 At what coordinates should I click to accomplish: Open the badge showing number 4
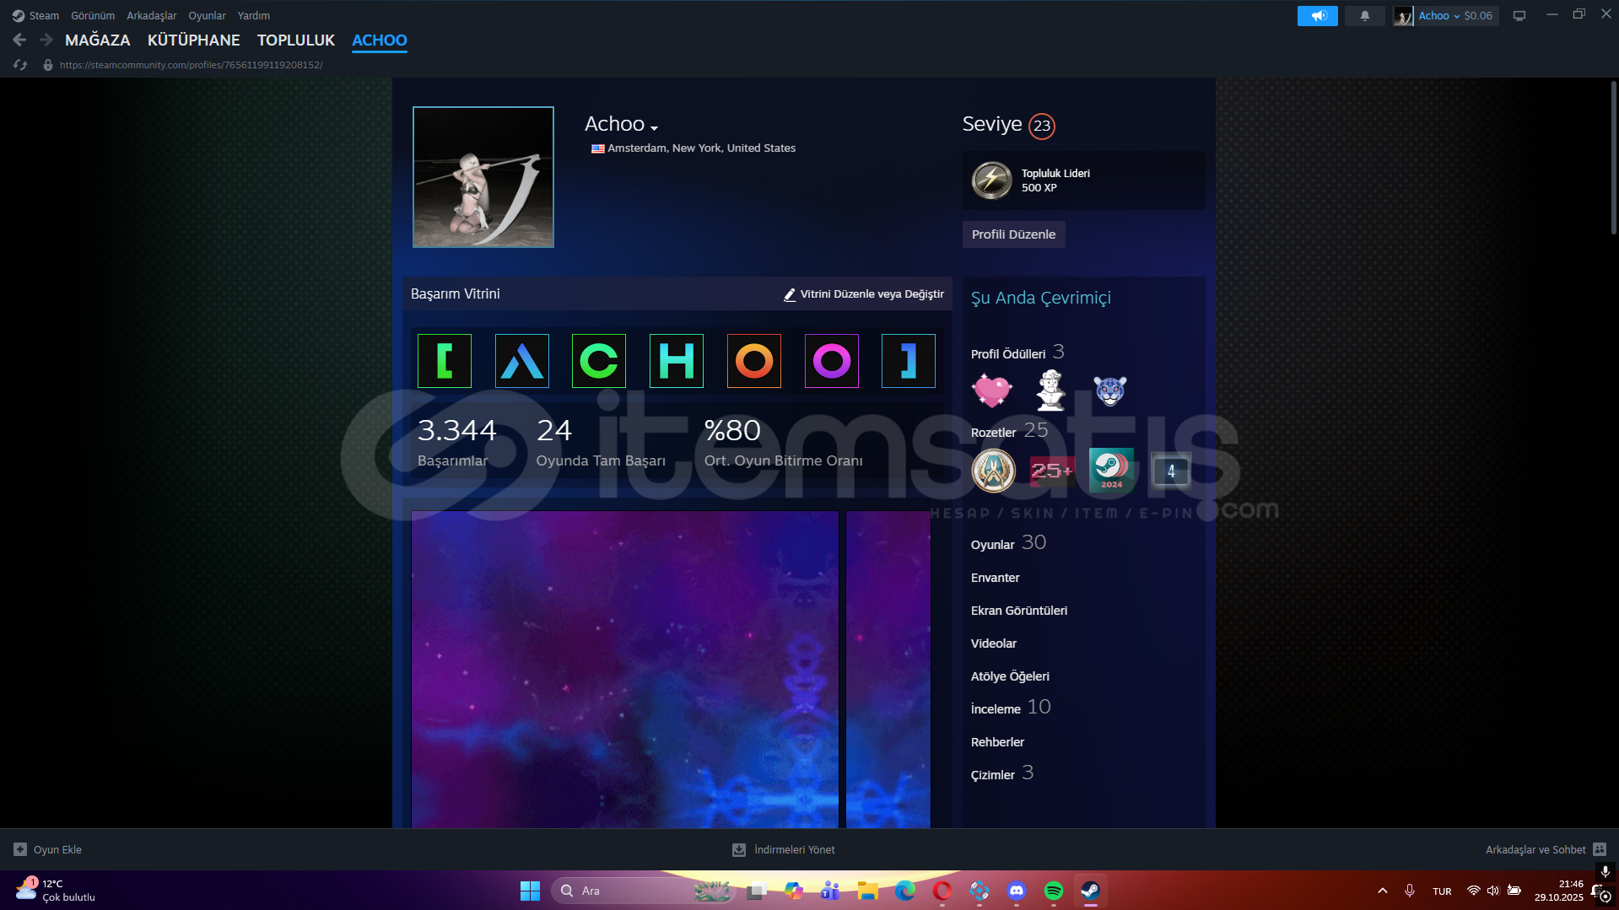[1171, 471]
